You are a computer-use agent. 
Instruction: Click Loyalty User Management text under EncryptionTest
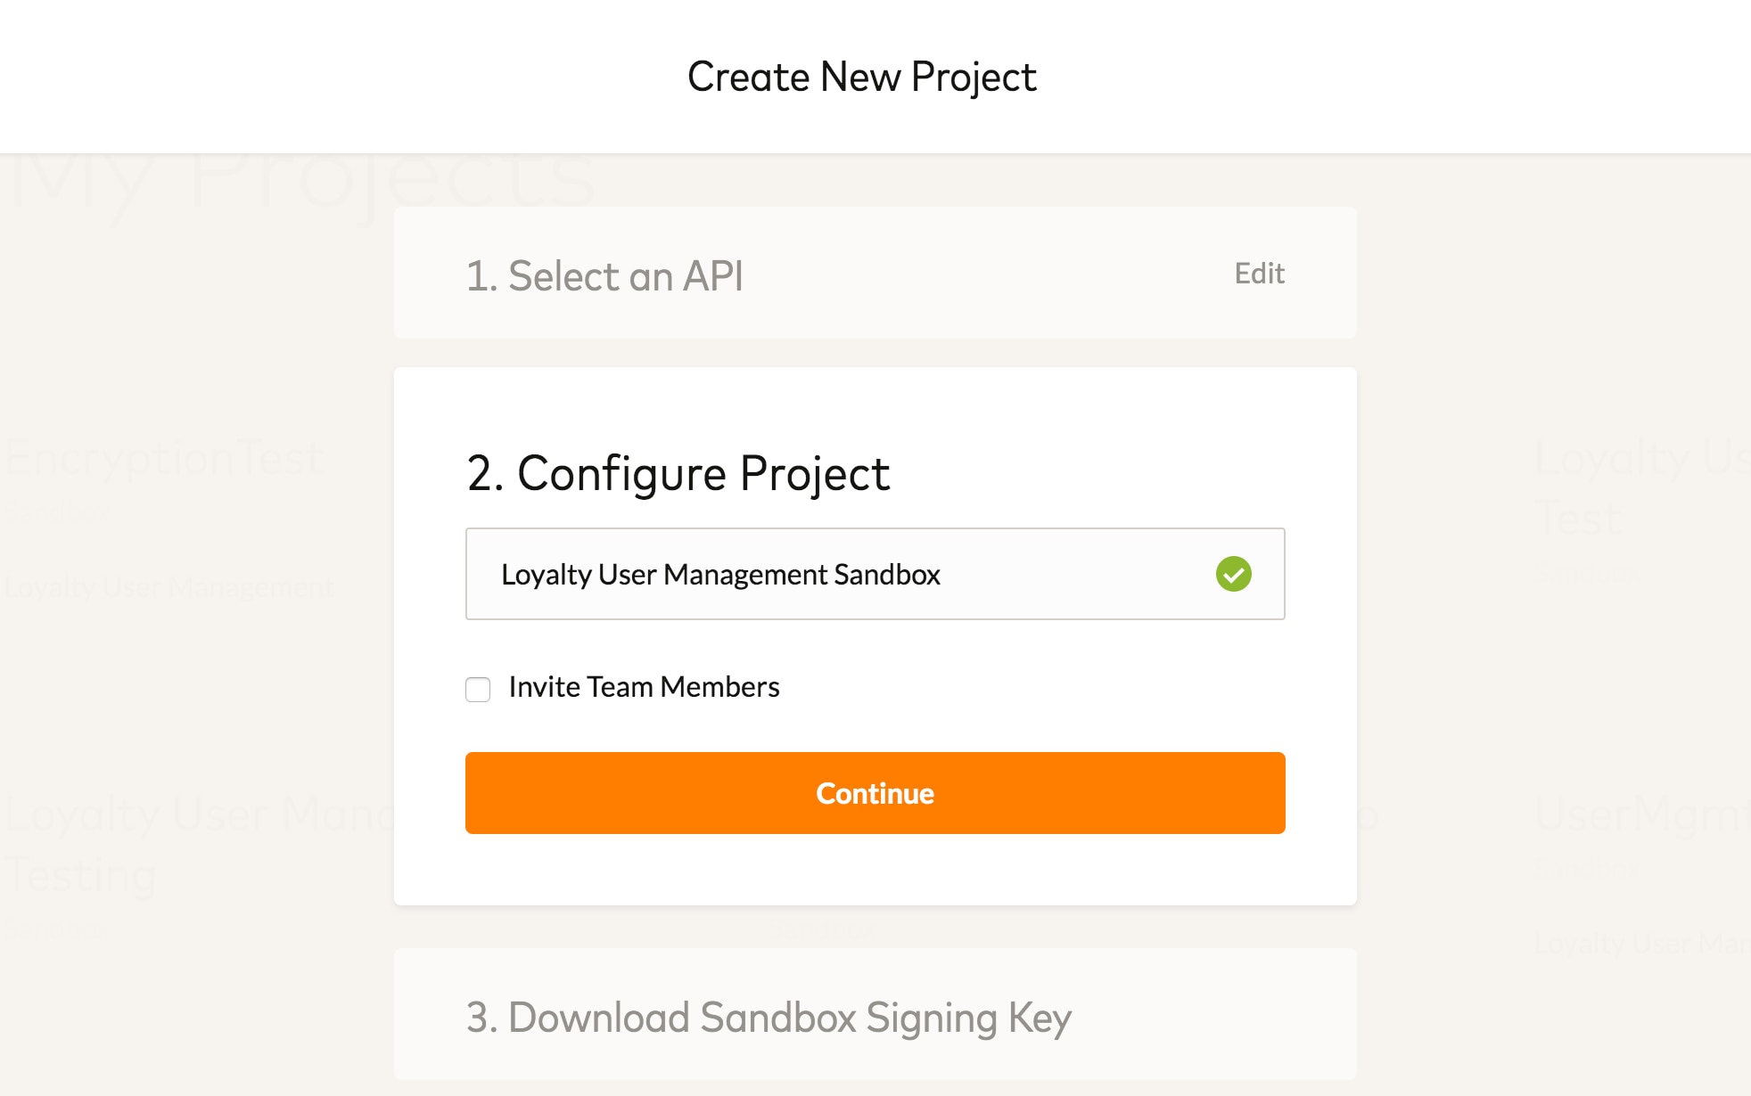pyautogui.click(x=169, y=588)
